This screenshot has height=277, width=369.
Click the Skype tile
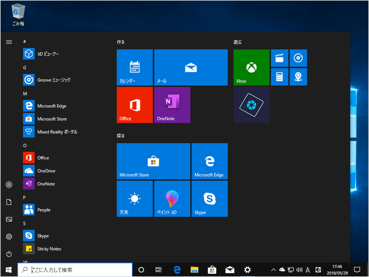pos(210,199)
